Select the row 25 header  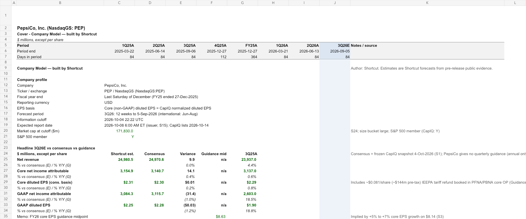(x=6, y=159)
